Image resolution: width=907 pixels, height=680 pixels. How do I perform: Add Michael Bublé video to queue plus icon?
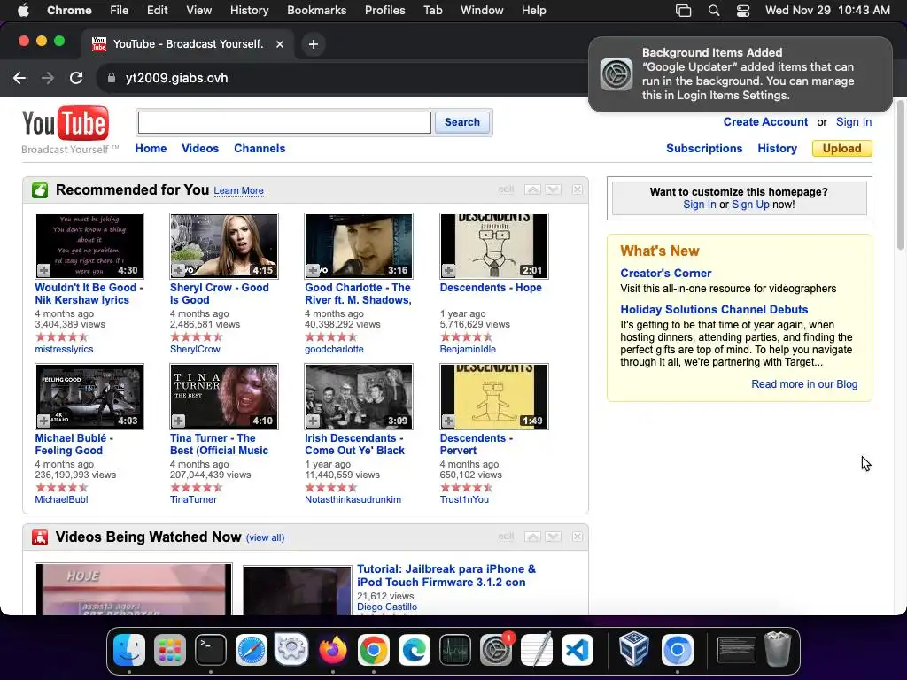pyautogui.click(x=43, y=421)
